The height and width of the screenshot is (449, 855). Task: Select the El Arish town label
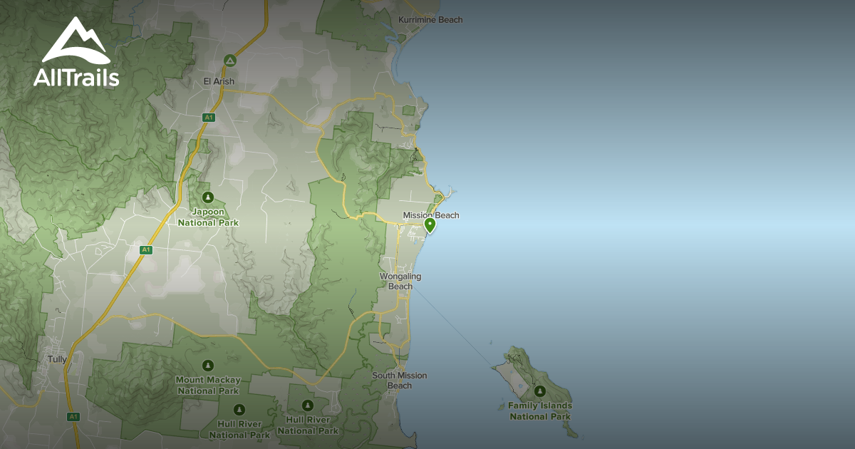[219, 81]
